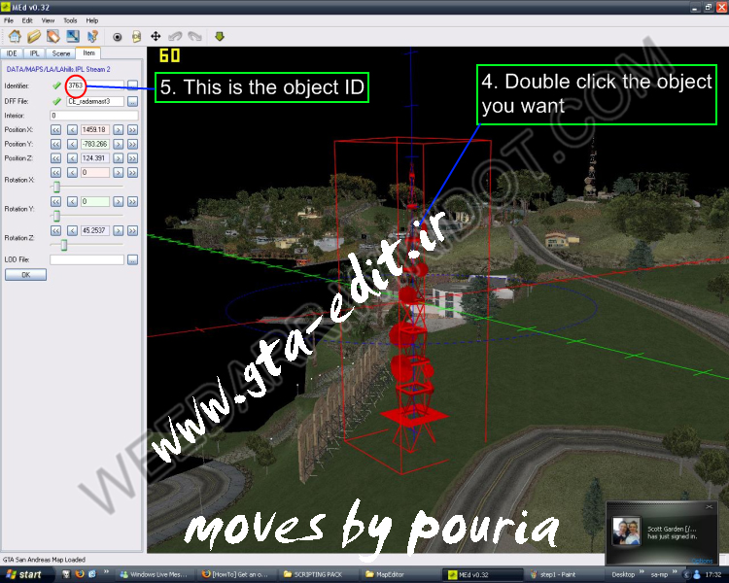Click the Position X value 1459.18
729x583 pixels.
click(x=95, y=129)
